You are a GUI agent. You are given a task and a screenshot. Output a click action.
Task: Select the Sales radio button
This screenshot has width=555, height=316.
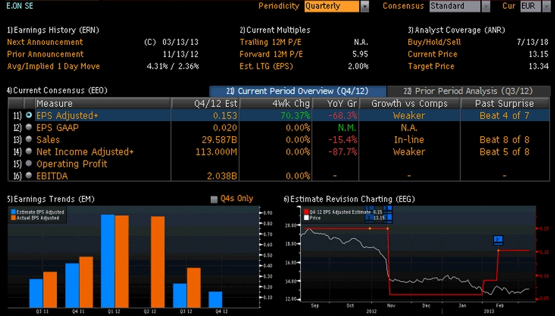(x=29, y=139)
